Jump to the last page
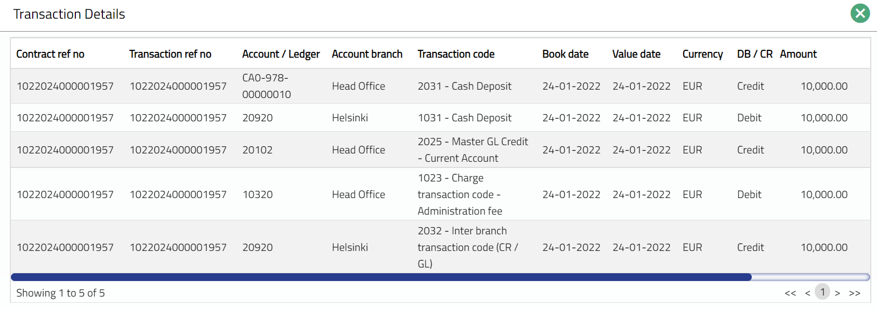The height and width of the screenshot is (309, 877). [855, 293]
